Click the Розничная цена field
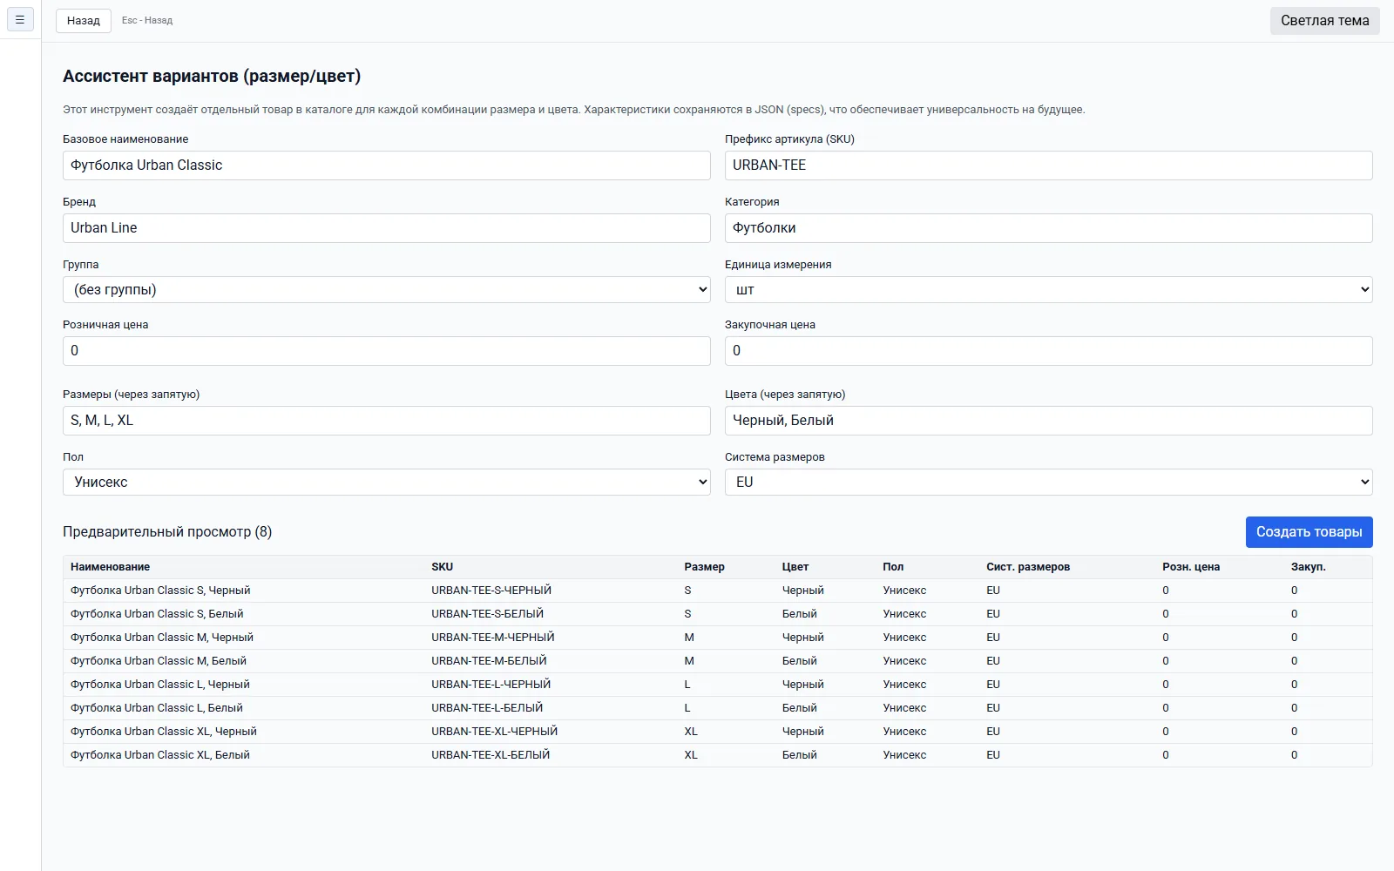 pos(387,351)
